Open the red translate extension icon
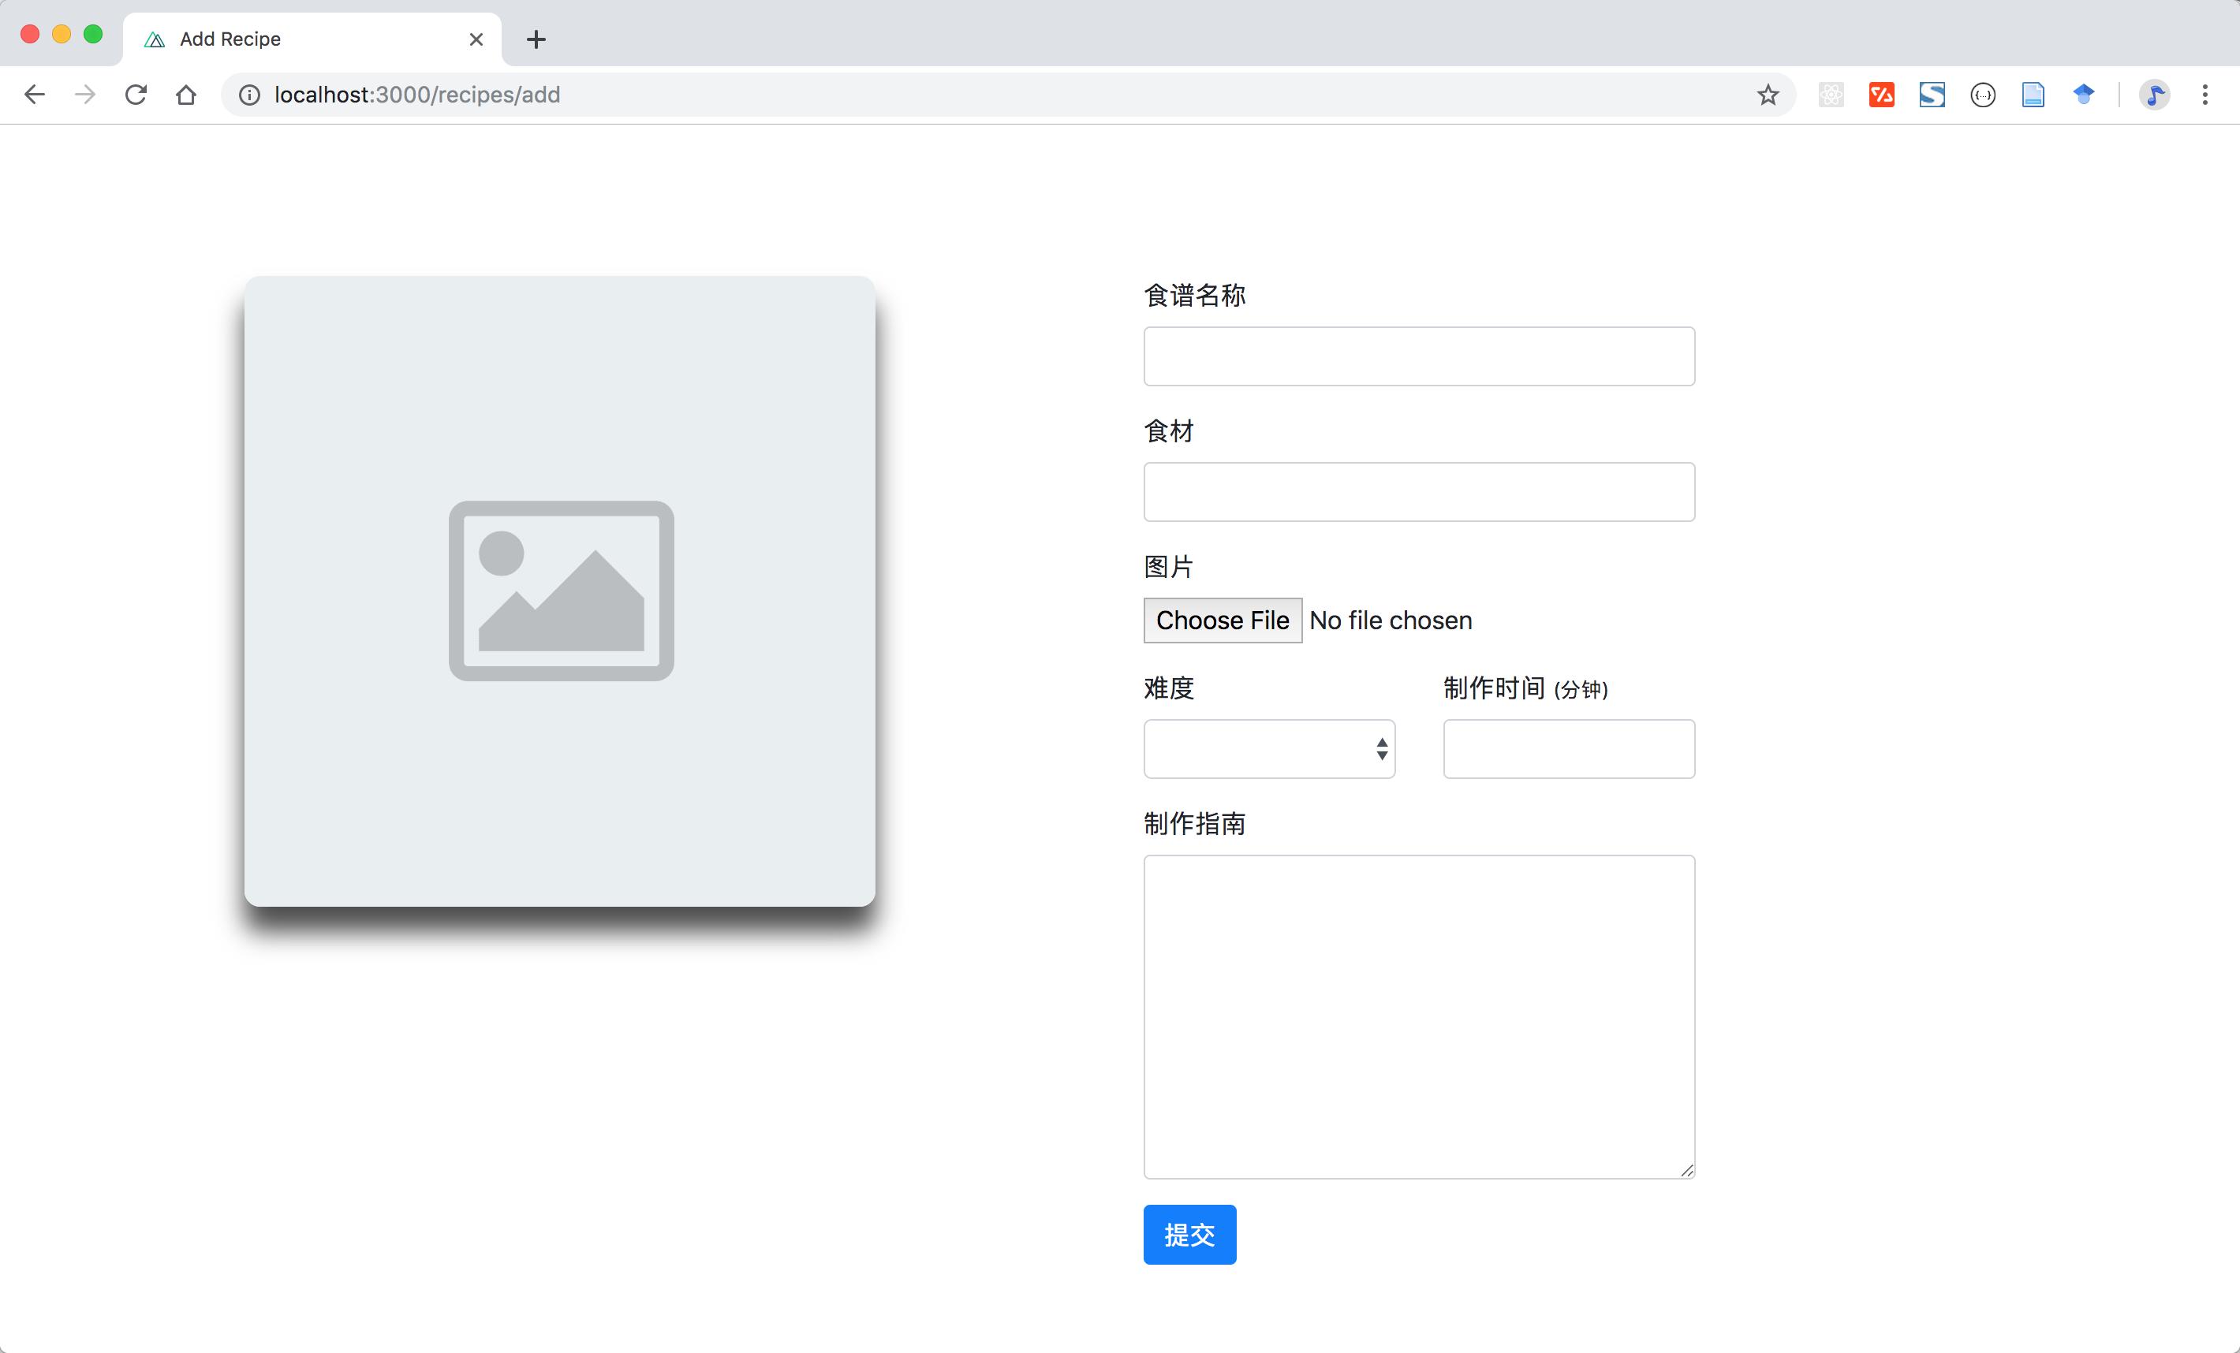This screenshot has height=1353, width=2240. tap(1881, 95)
